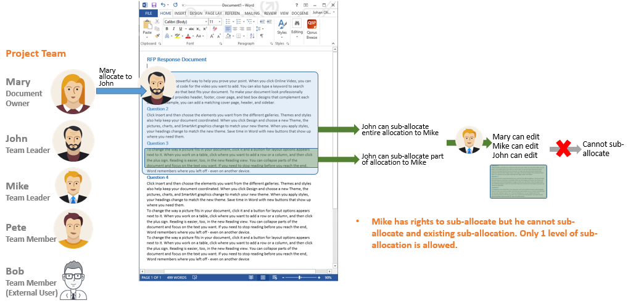Toggle Align Right paragraph alignment
Screen dimensions: 628x306
pyautogui.click(x=242, y=29)
